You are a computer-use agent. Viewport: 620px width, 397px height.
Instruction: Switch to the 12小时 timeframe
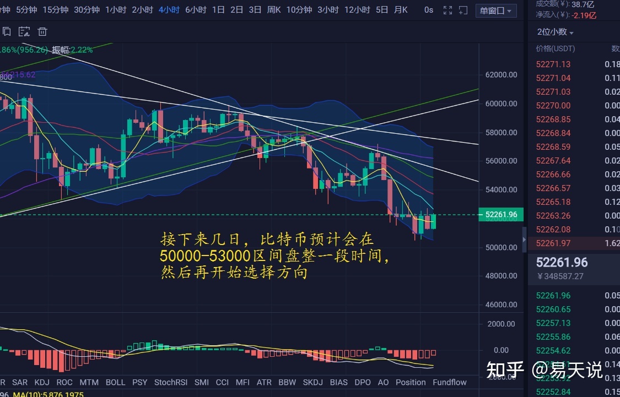click(x=358, y=10)
